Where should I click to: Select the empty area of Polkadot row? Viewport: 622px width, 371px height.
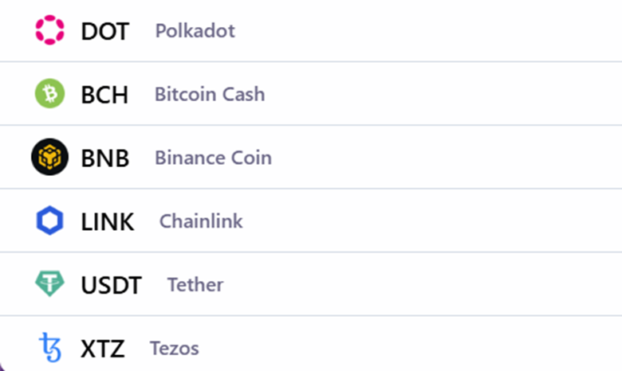pyautogui.click(x=428, y=30)
